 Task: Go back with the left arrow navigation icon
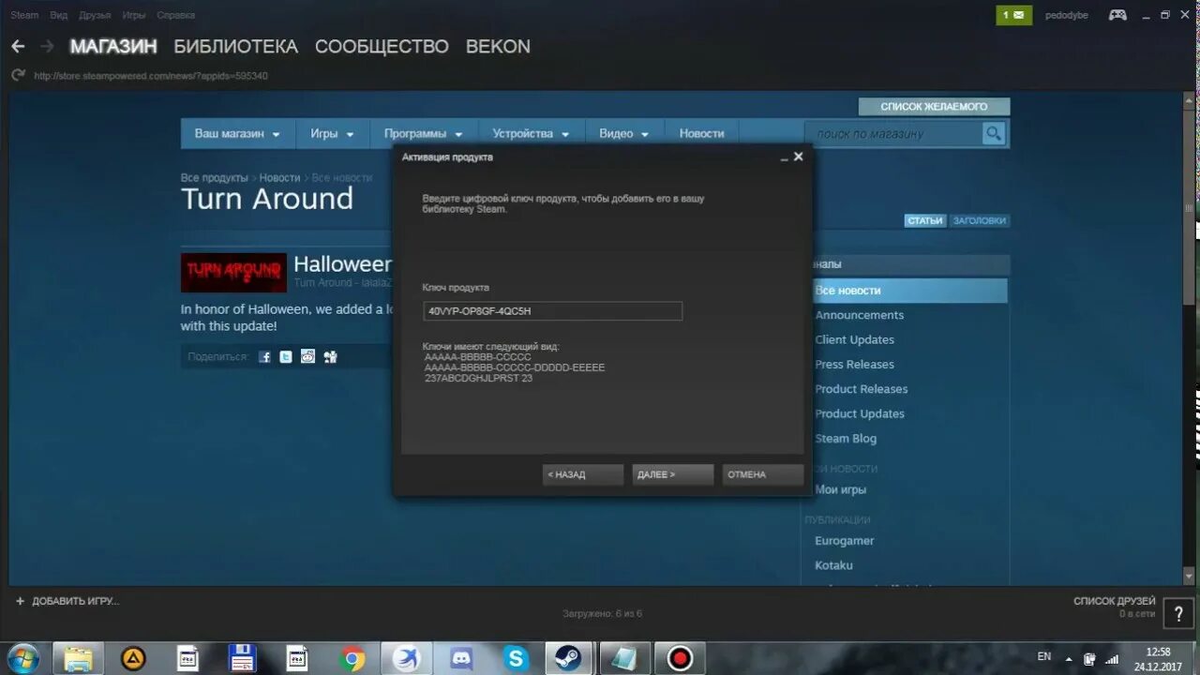18,46
